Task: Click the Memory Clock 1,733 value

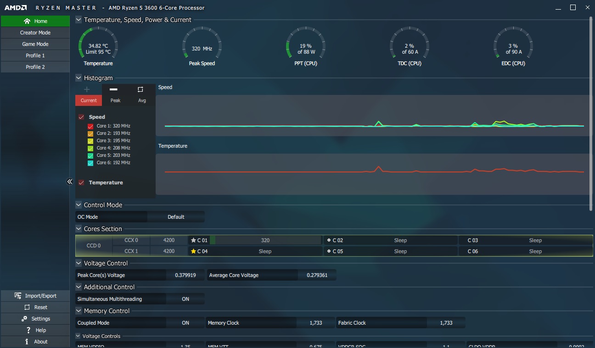Action: click(316, 323)
